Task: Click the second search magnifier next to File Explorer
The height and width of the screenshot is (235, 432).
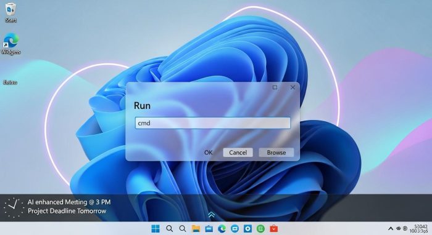Action: tap(183, 228)
